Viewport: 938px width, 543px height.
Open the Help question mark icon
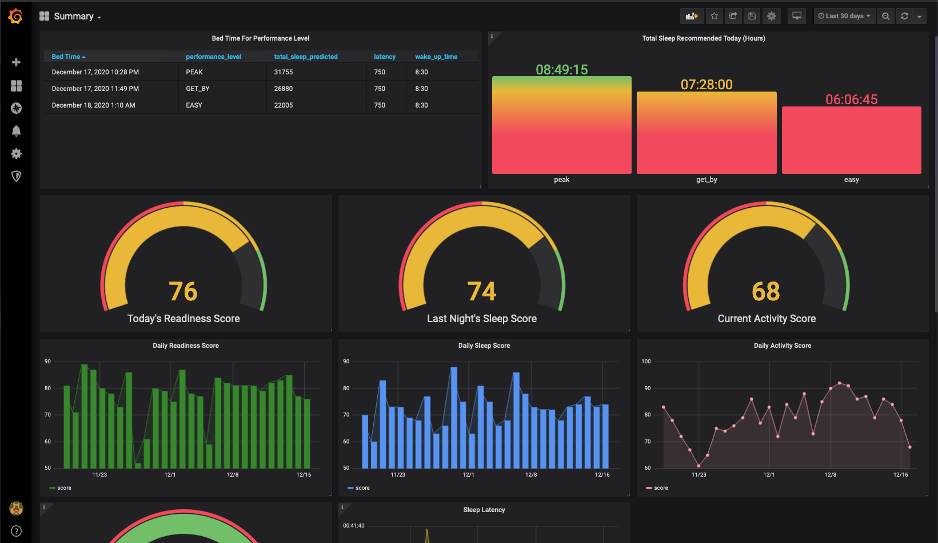pos(16,531)
